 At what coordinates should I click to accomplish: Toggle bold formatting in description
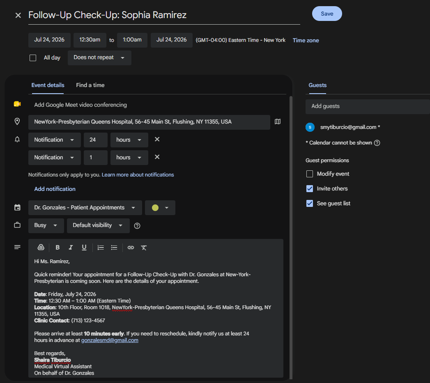pos(57,247)
